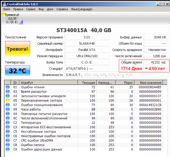Click raw value 000000000137

[150, 96]
